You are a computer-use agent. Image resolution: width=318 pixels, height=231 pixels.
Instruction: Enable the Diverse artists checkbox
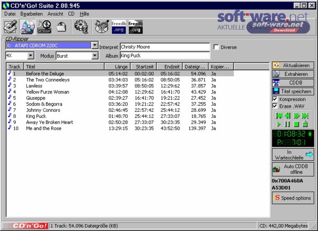tap(216, 47)
